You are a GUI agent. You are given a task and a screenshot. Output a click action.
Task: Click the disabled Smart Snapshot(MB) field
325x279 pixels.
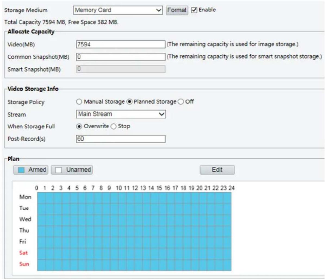click(121, 69)
